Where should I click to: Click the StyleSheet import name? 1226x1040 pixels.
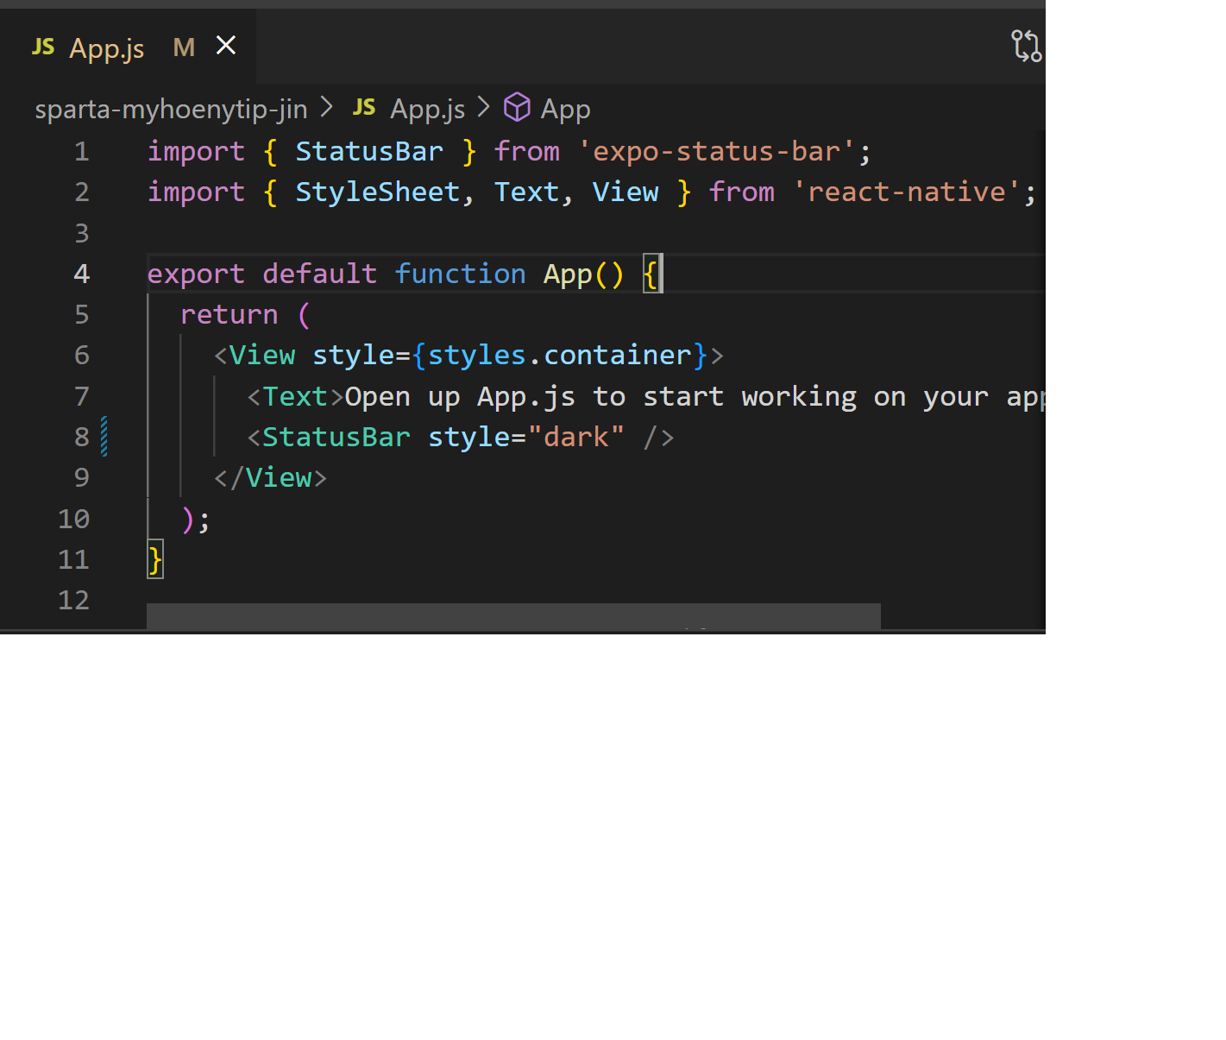click(x=378, y=192)
